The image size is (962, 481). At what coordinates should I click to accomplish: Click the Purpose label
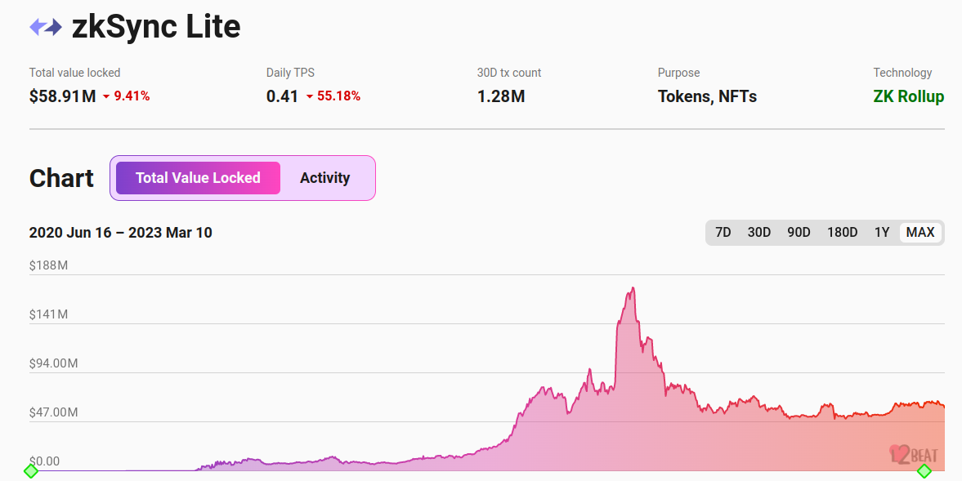coord(678,73)
